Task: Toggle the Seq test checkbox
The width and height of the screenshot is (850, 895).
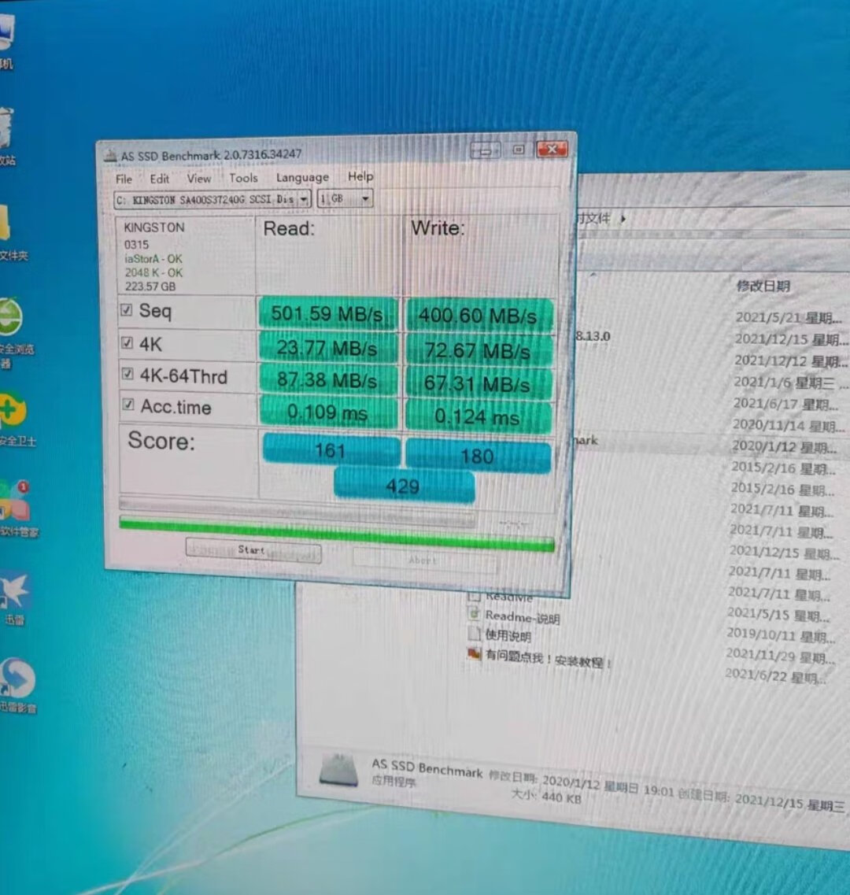Action: pos(126,310)
